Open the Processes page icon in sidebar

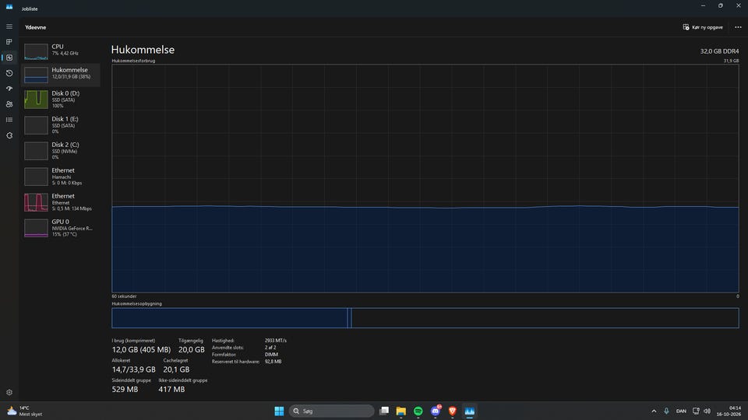click(x=9, y=42)
